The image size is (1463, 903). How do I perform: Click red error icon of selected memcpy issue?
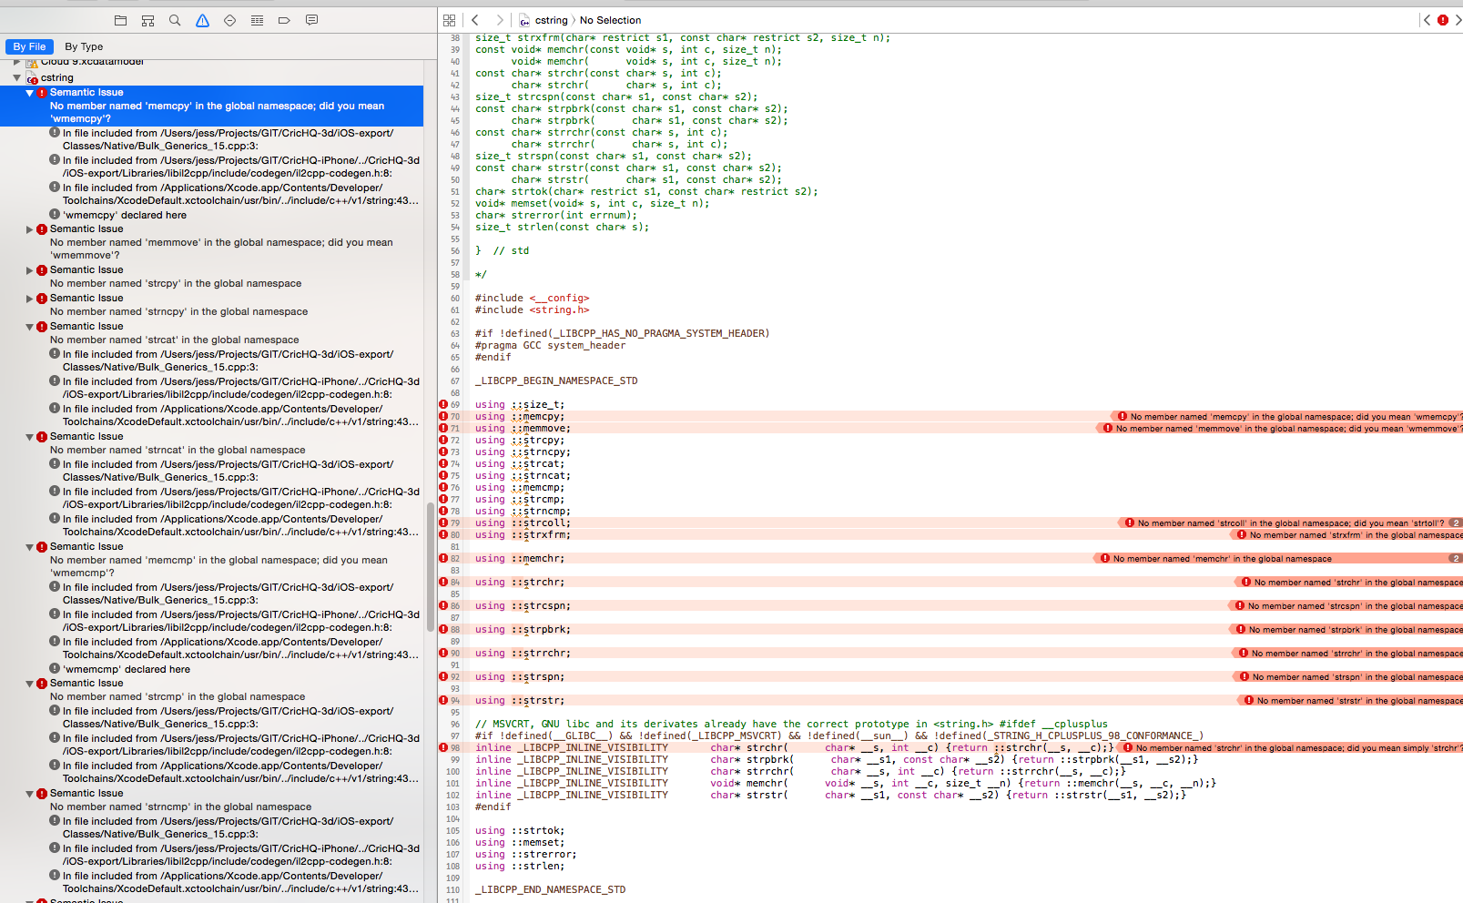click(42, 93)
